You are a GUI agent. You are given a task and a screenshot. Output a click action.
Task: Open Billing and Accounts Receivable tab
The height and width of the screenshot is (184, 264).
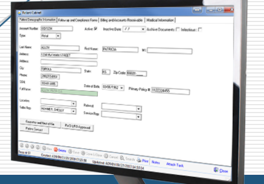point(121,20)
